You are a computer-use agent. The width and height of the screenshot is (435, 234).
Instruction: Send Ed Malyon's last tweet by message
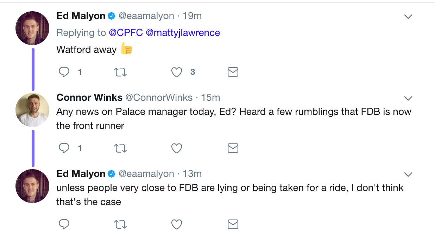point(233,224)
